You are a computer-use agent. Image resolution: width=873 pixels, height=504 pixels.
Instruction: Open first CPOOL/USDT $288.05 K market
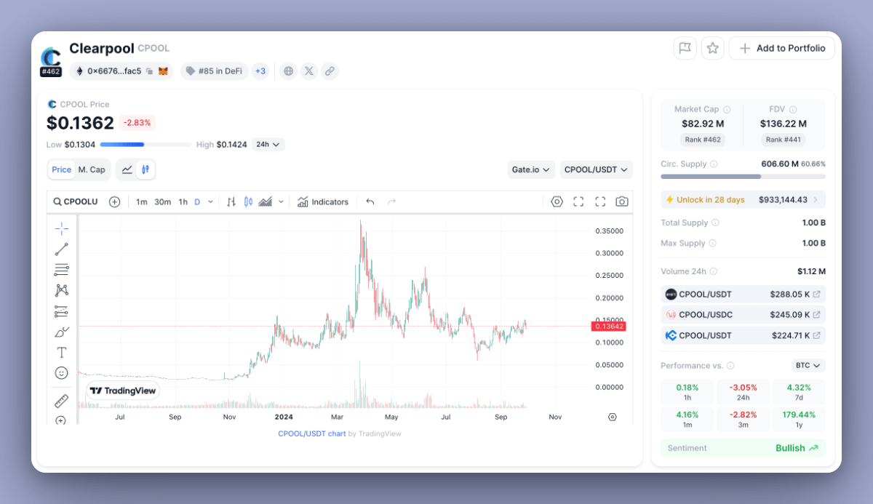coord(743,295)
